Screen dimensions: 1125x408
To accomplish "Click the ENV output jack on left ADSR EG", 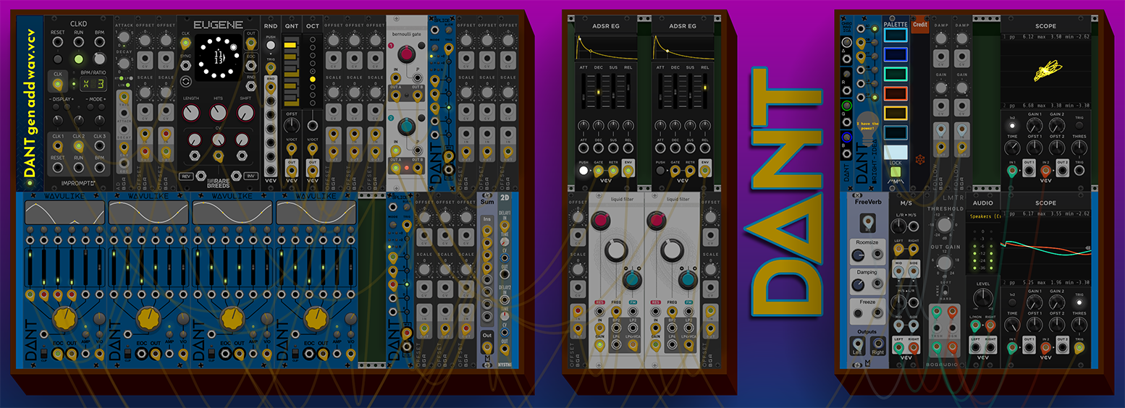I will tap(628, 172).
